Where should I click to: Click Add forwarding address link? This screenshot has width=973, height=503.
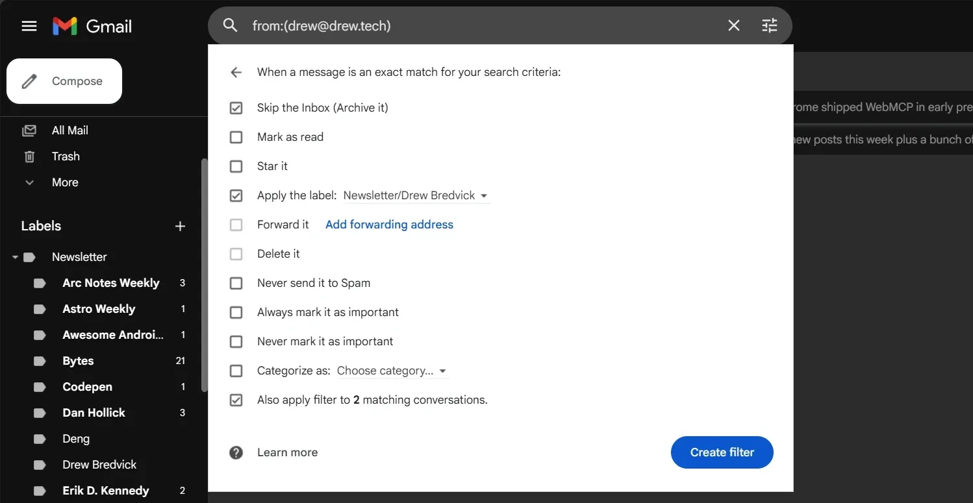(389, 225)
